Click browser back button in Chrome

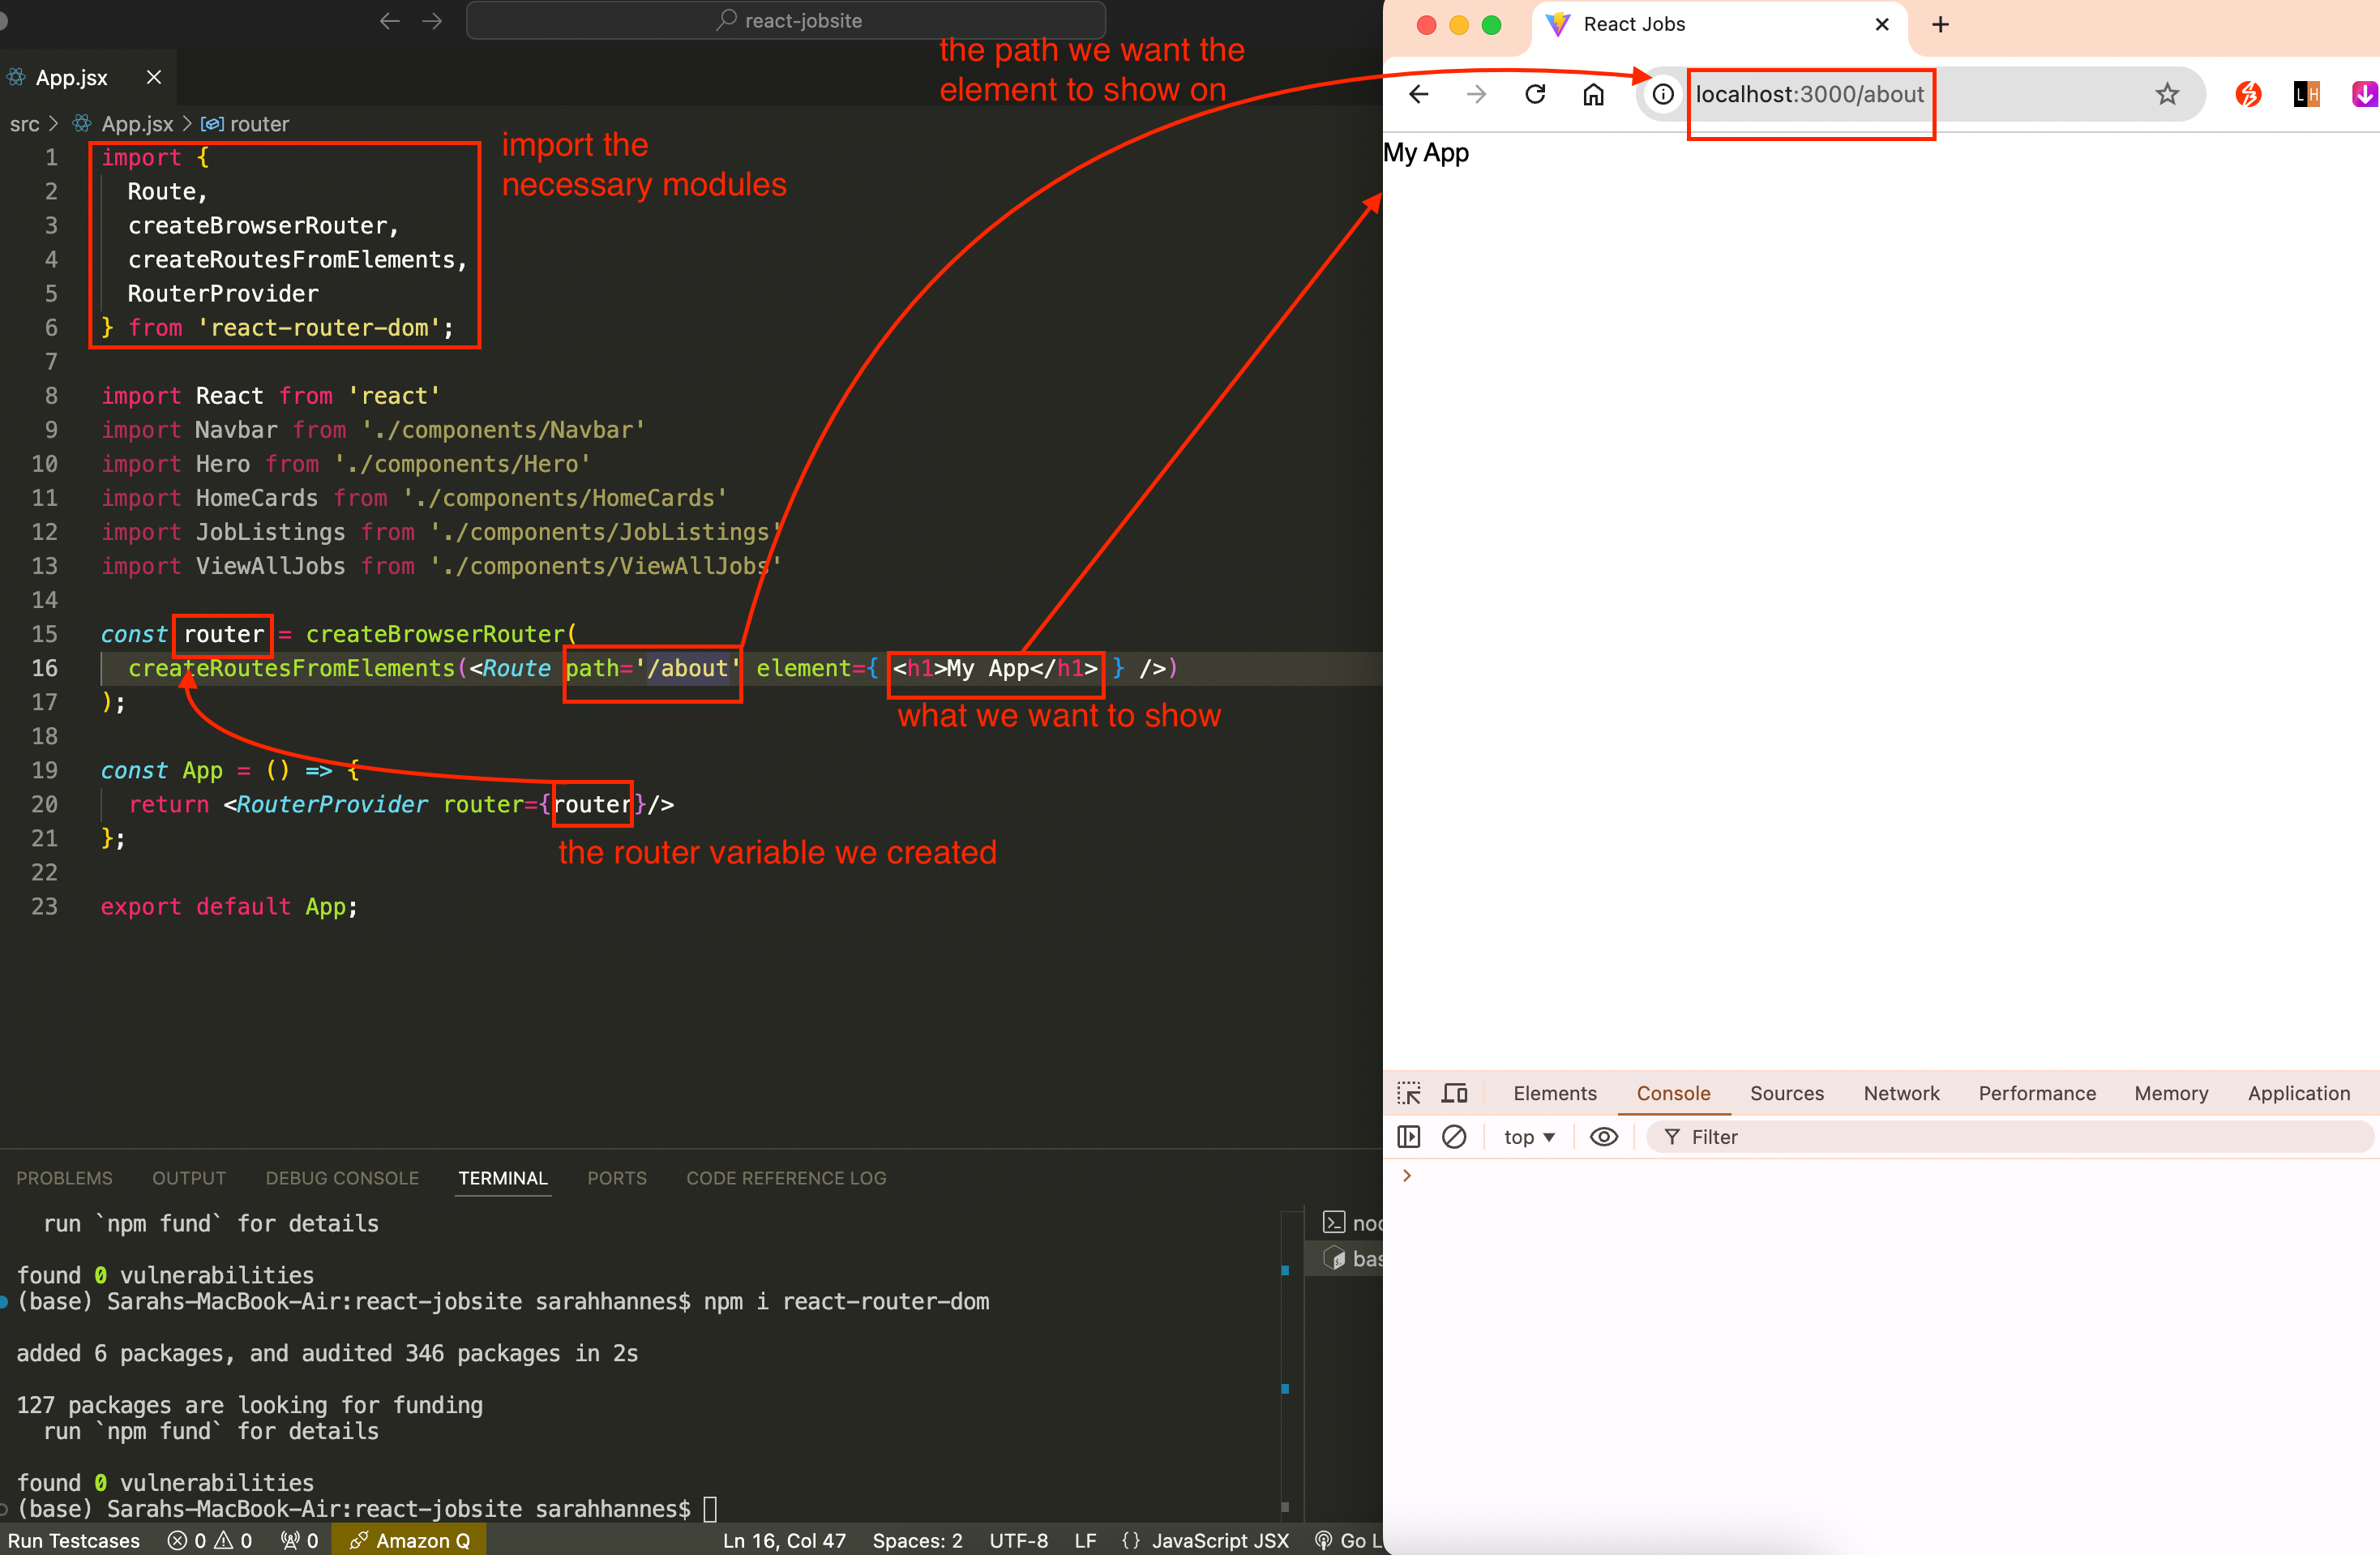(x=1418, y=94)
